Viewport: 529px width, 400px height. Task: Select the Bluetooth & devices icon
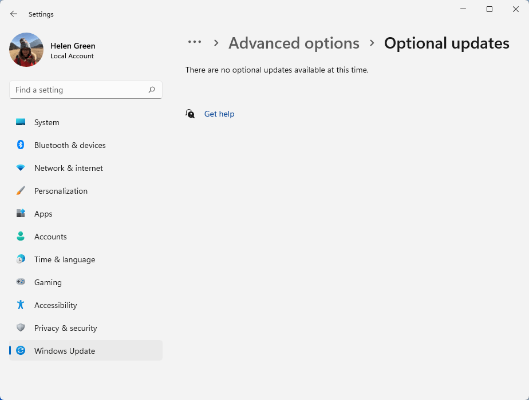coord(21,145)
